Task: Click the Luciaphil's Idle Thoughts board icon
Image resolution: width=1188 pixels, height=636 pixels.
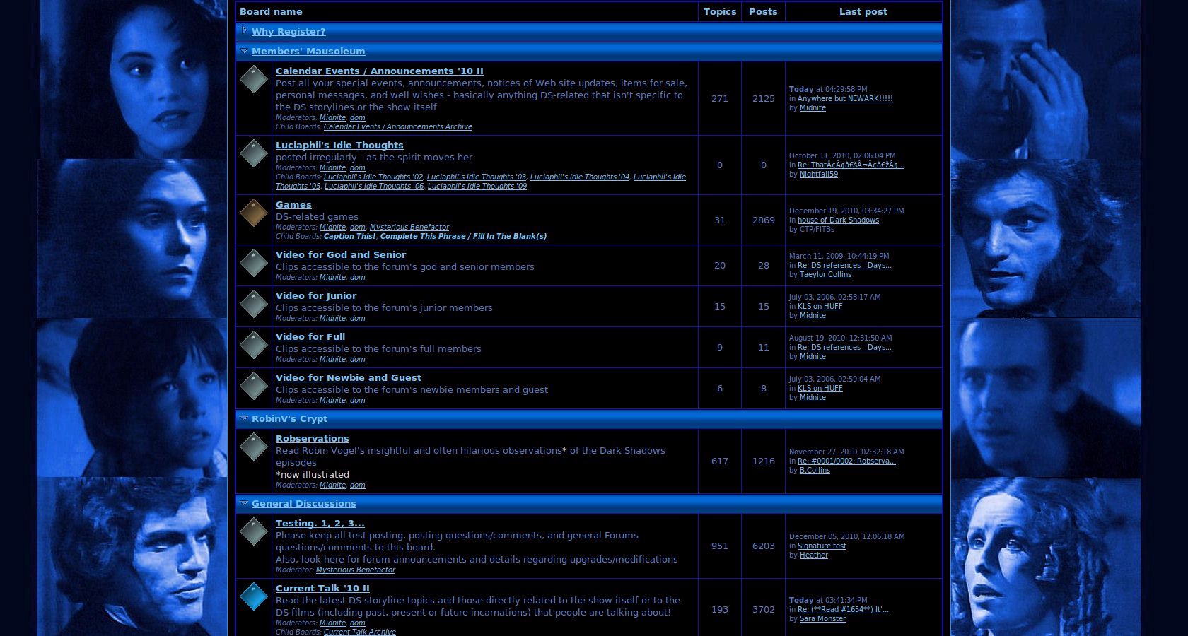Action: (x=253, y=153)
